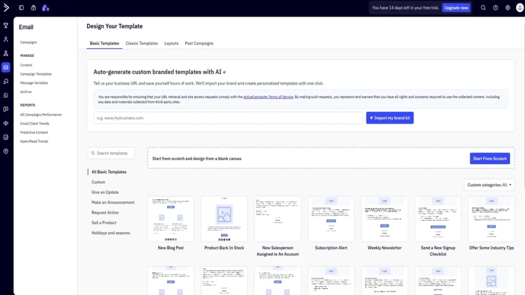The width and height of the screenshot is (525, 295).
Task: Click Import my brand kit button
Action: (390, 118)
